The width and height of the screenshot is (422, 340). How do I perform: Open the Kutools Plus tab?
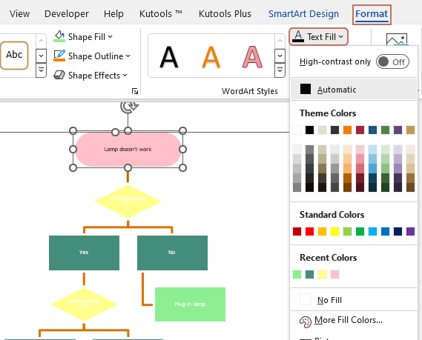click(225, 14)
